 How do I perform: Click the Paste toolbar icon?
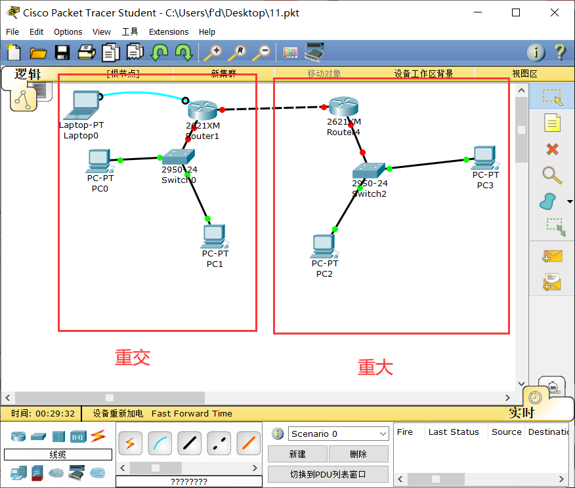coord(135,52)
